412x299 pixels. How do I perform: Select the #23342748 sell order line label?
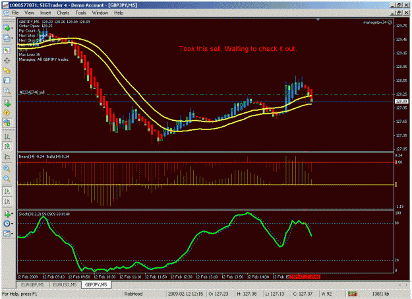(x=32, y=92)
